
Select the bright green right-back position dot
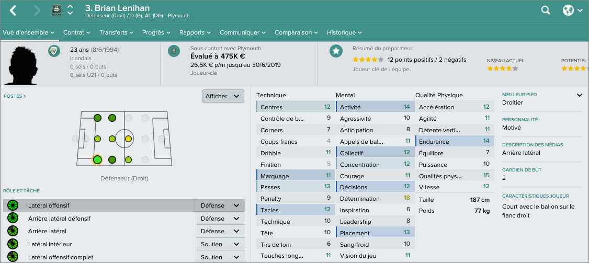[x=97, y=159]
